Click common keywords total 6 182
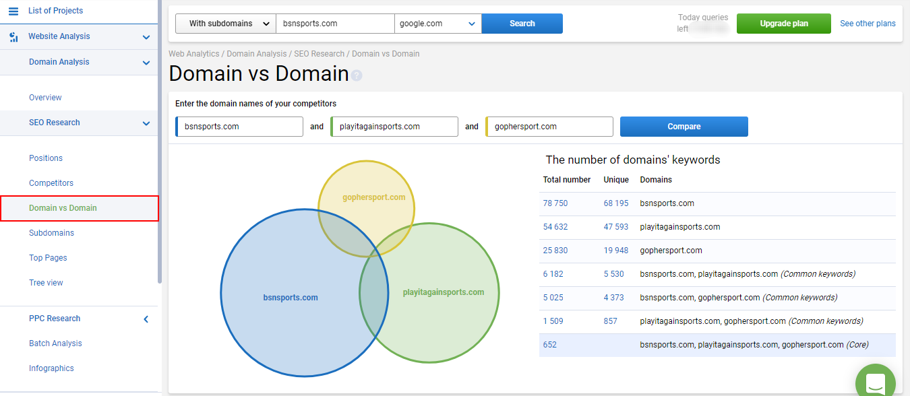The image size is (910, 396). 553,274
